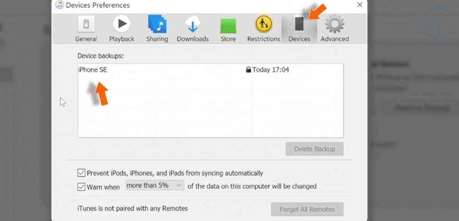Click the Forget All Remotes button
Viewport: 459px width, 221px height.
[x=307, y=210]
